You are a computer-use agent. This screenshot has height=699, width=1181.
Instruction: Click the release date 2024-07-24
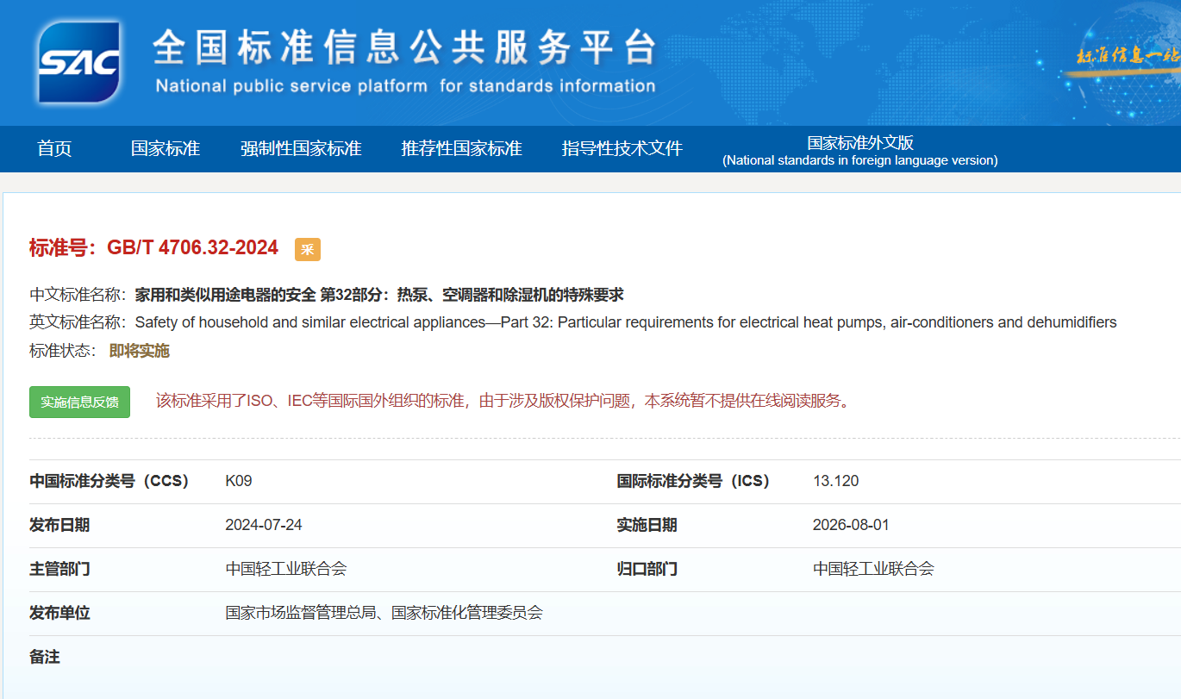tap(264, 525)
